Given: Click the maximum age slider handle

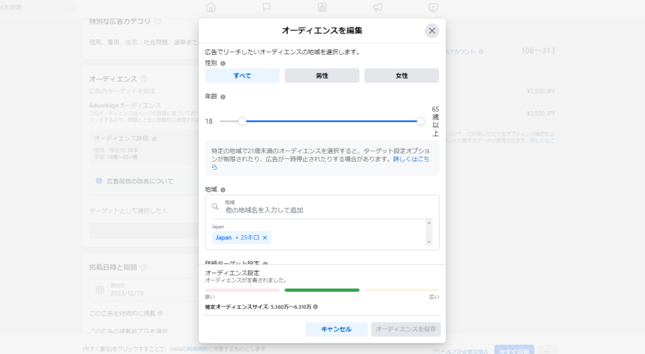Looking at the screenshot, I should coord(421,122).
